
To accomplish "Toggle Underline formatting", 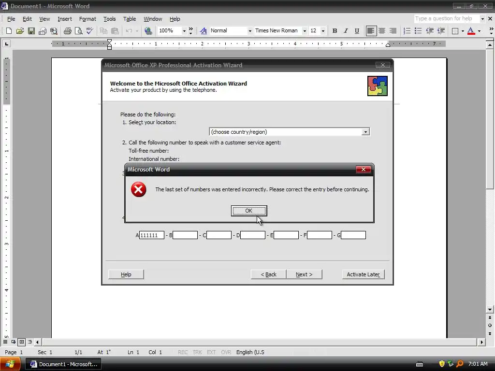I will pos(357,30).
